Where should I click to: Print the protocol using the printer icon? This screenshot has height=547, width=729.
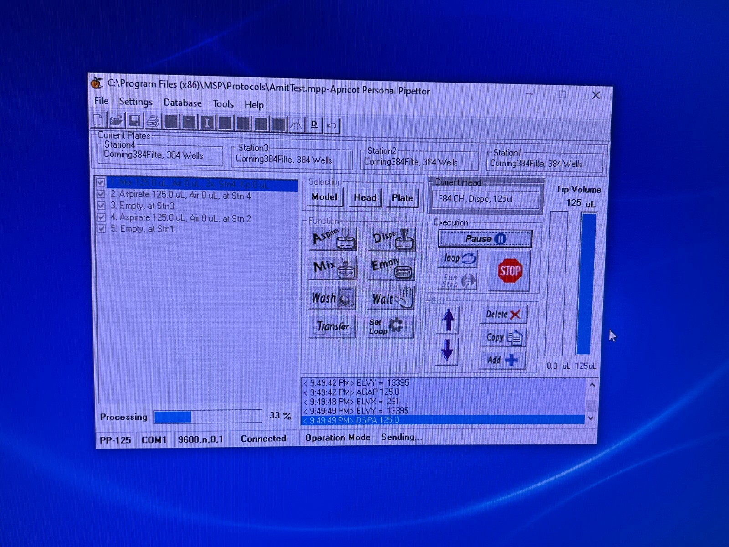tap(153, 121)
